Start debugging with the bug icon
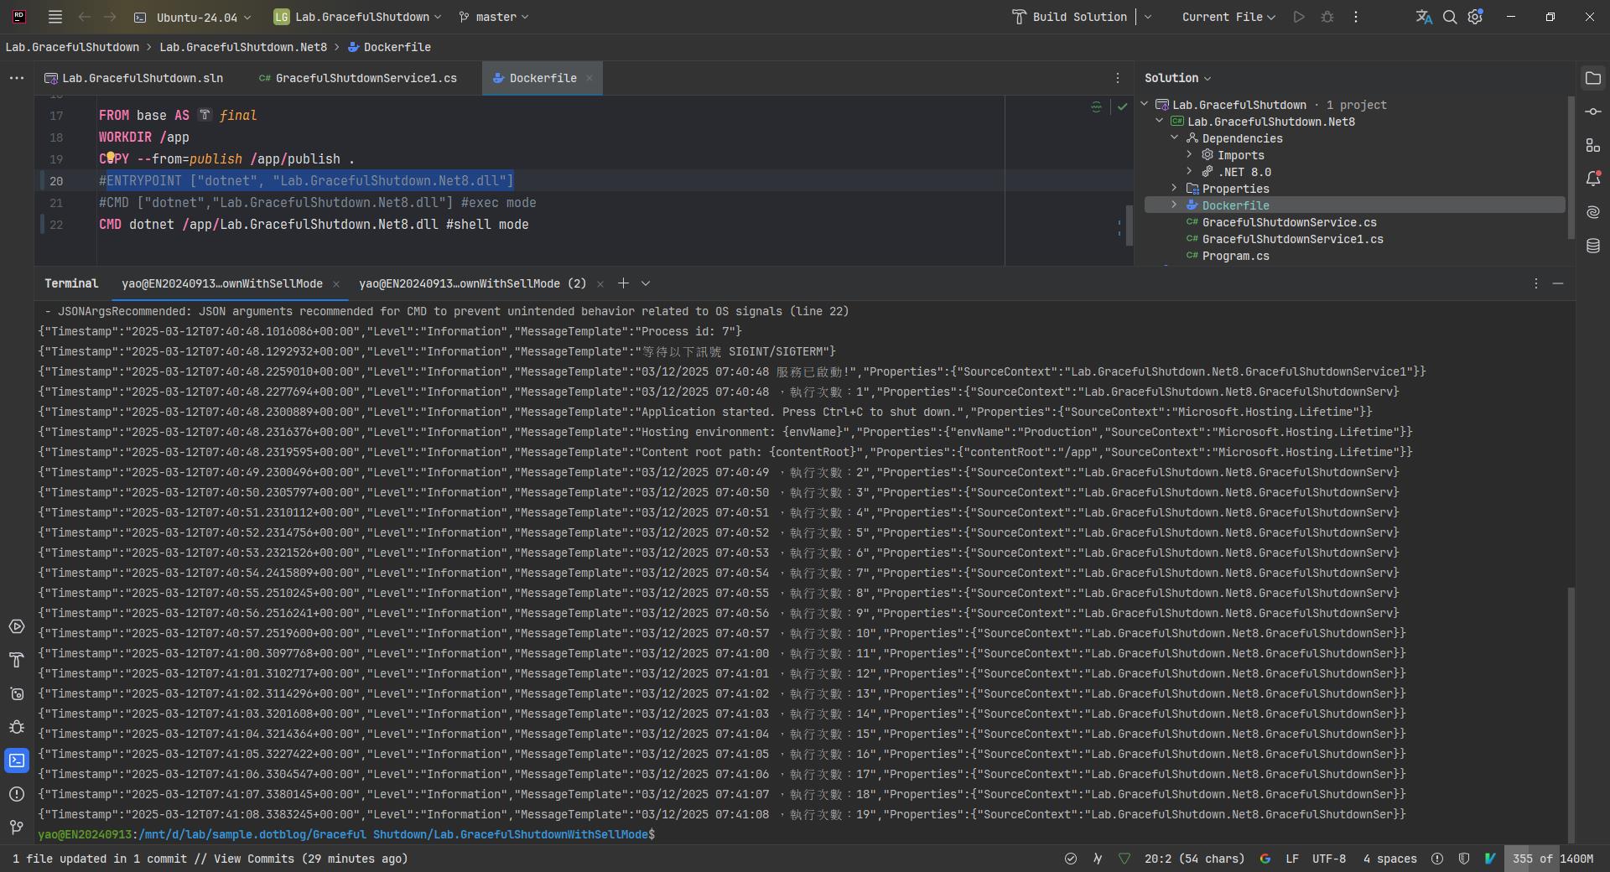Viewport: 1610px width, 872px height. [1327, 17]
